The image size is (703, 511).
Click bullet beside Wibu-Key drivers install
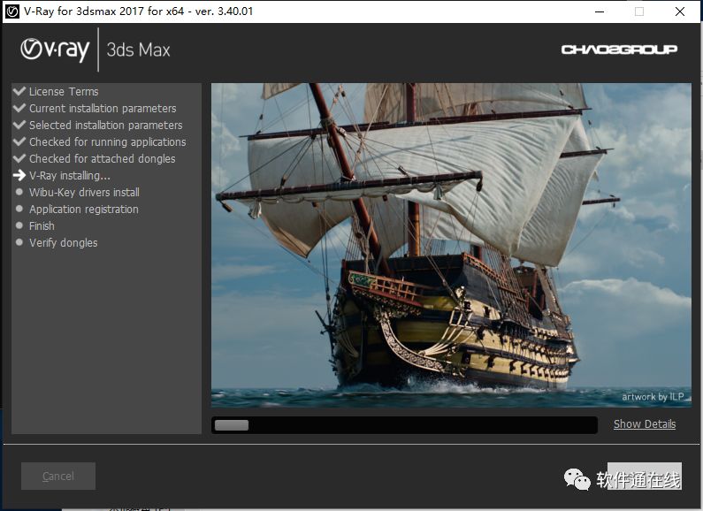tap(19, 192)
